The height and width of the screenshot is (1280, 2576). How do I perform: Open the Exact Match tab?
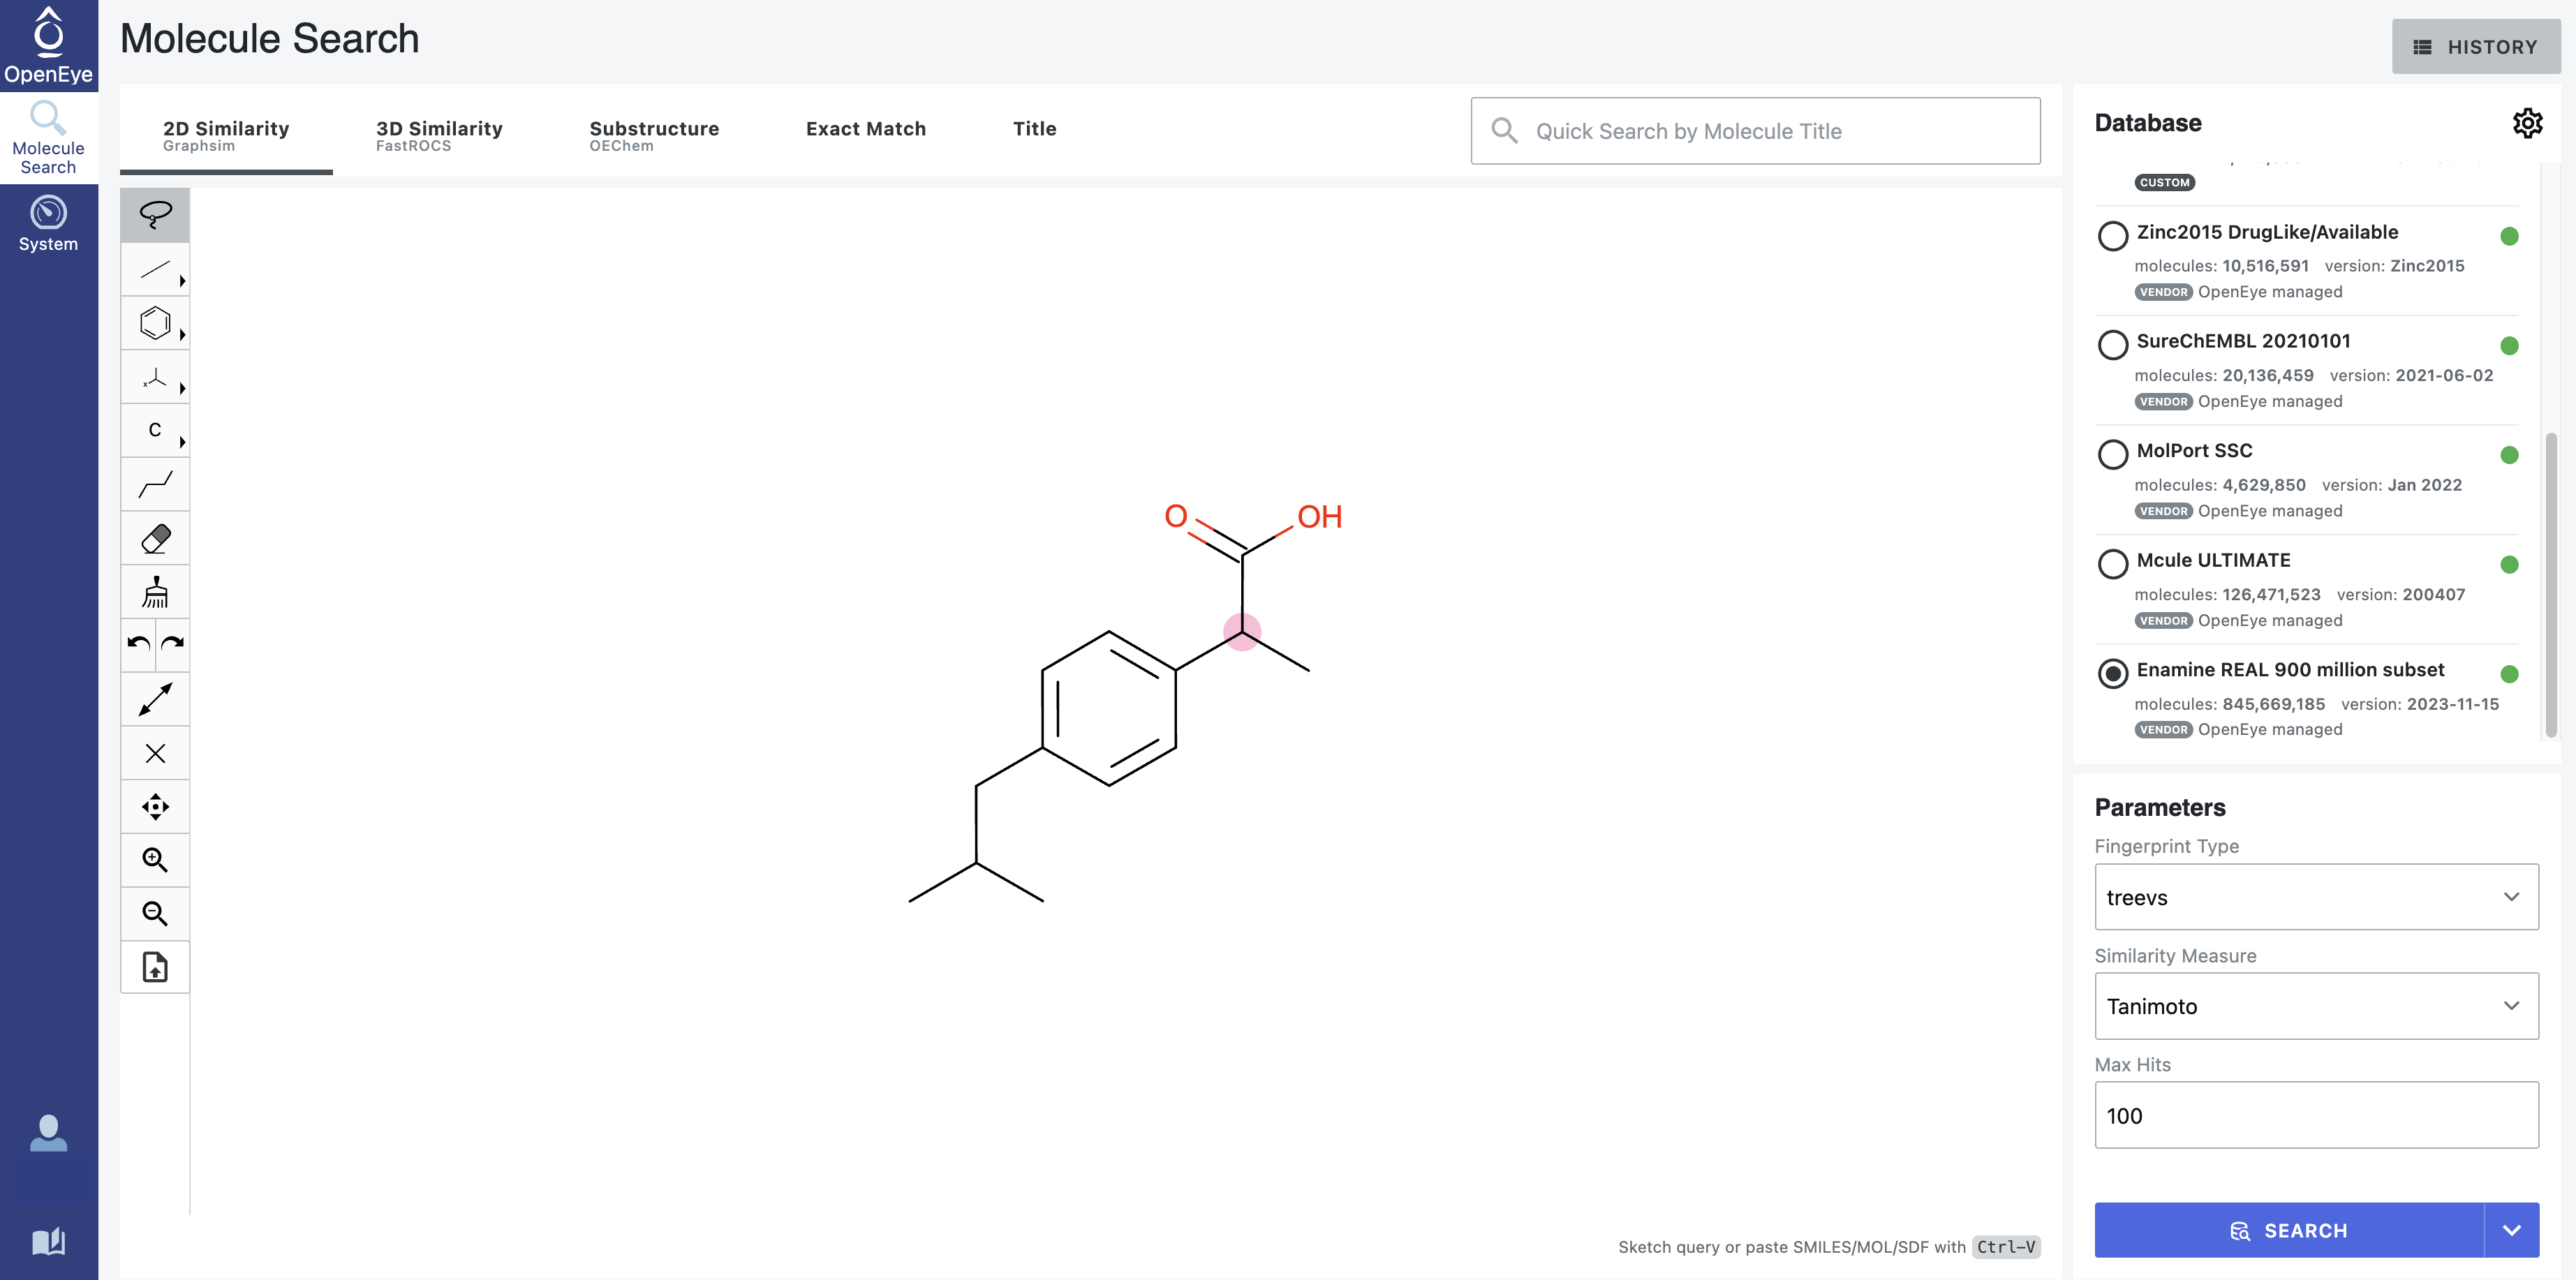point(866,128)
